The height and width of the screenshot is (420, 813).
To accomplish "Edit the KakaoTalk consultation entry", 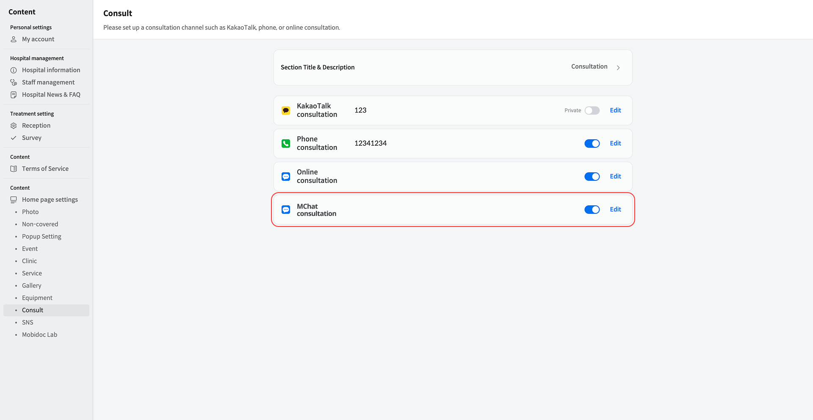I will coord(615,111).
